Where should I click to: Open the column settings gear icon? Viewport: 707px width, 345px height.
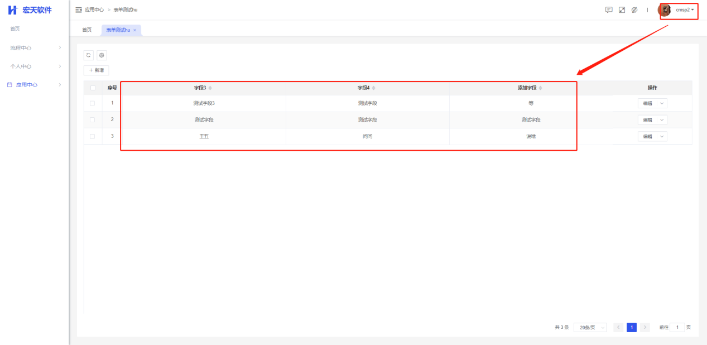click(x=102, y=55)
